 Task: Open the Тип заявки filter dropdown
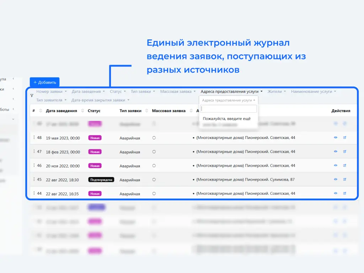click(143, 91)
